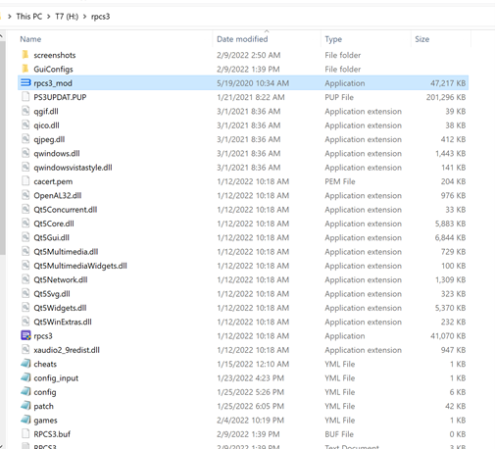Click the qwindows.dll file icon
495x449 pixels.
tap(25, 153)
